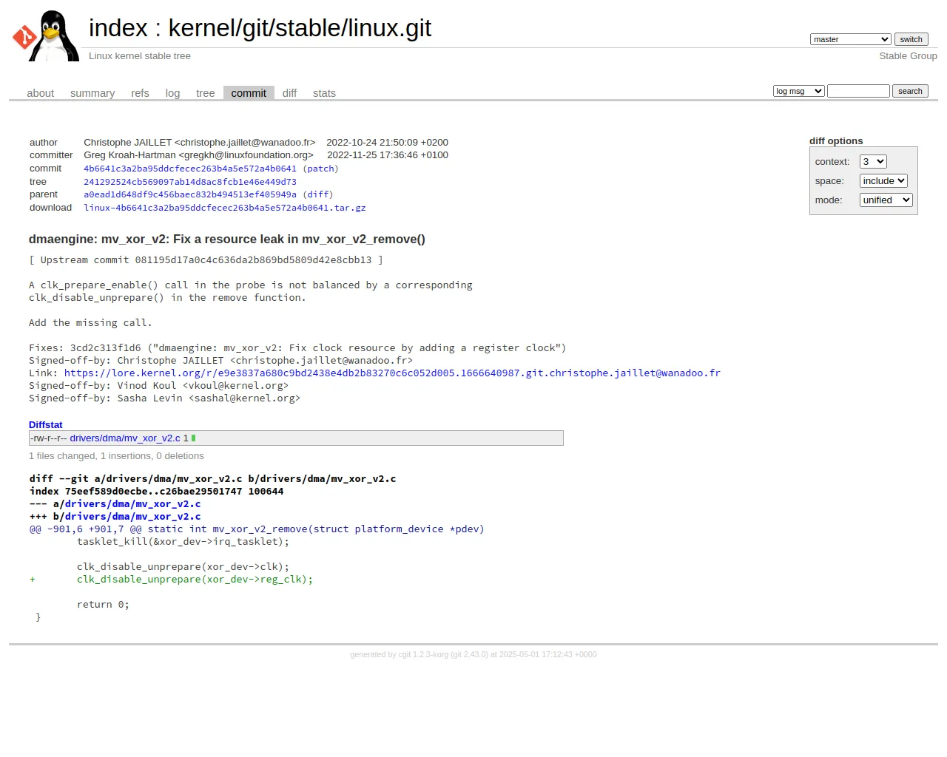This screenshot has height=757, width=947.
Task: Open the lore.kernel.org link
Action: pyautogui.click(x=392, y=373)
